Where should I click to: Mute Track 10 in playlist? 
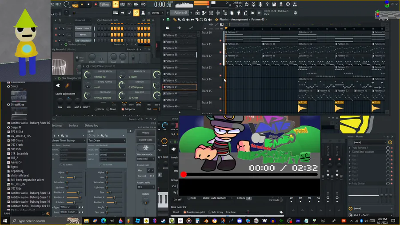point(220,40)
